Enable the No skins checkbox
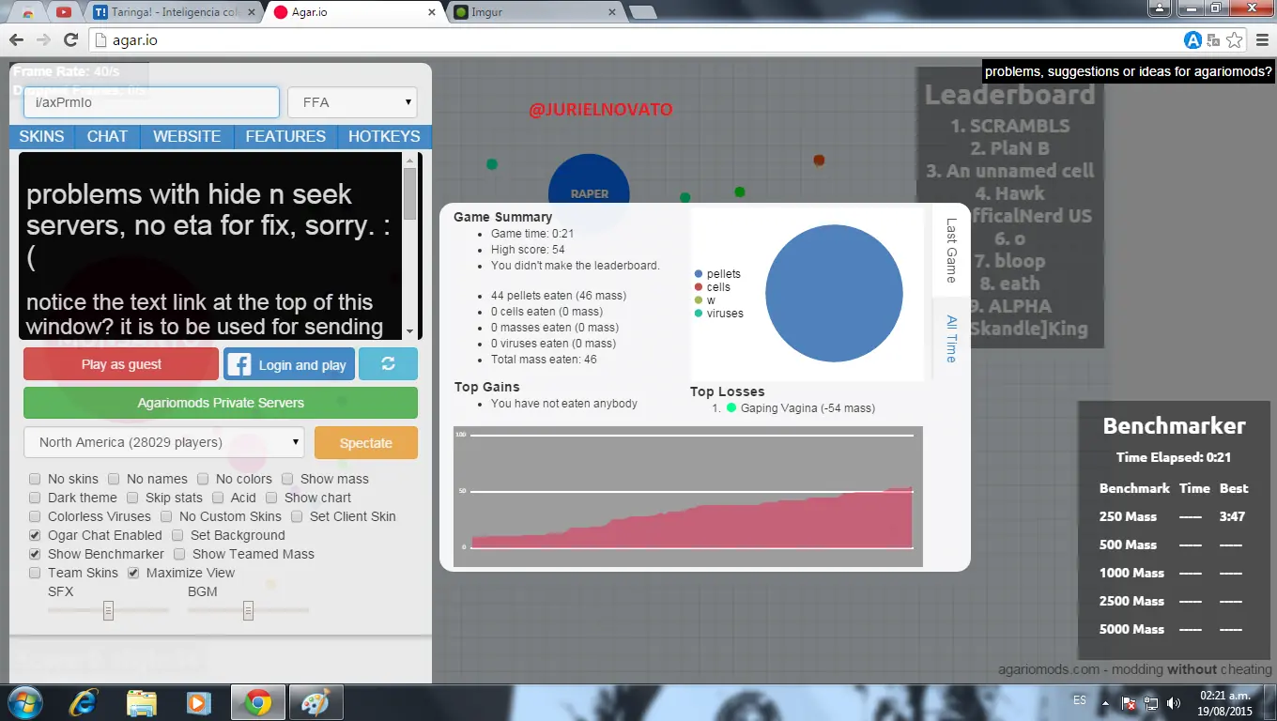The width and height of the screenshot is (1277, 721). click(35, 479)
